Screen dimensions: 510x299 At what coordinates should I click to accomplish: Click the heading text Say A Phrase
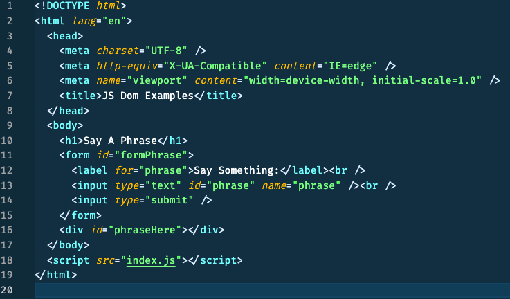[x=120, y=141]
